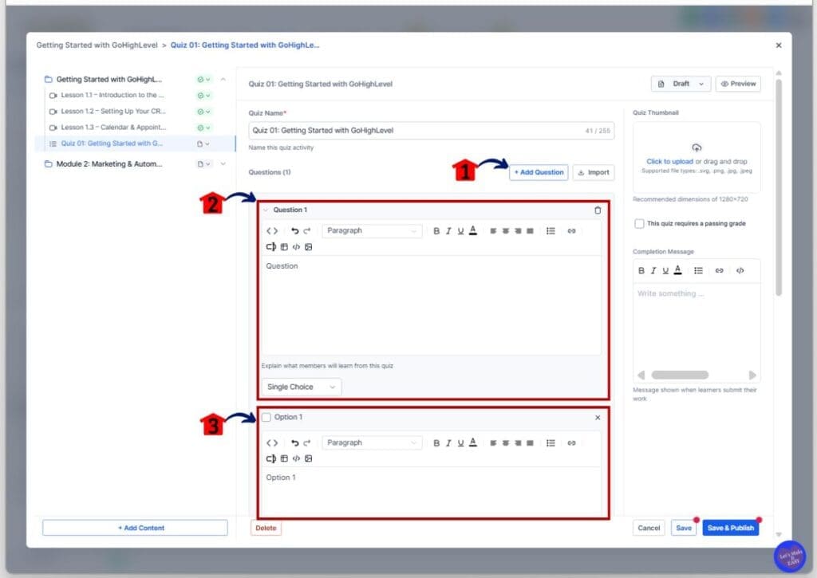Select Quiz 01 item in sidebar

coord(135,144)
